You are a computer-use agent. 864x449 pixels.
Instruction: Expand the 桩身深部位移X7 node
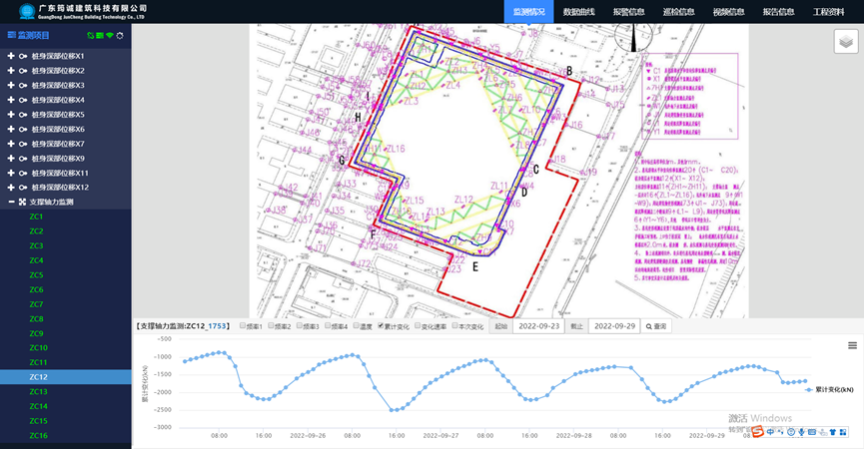(x=10, y=144)
